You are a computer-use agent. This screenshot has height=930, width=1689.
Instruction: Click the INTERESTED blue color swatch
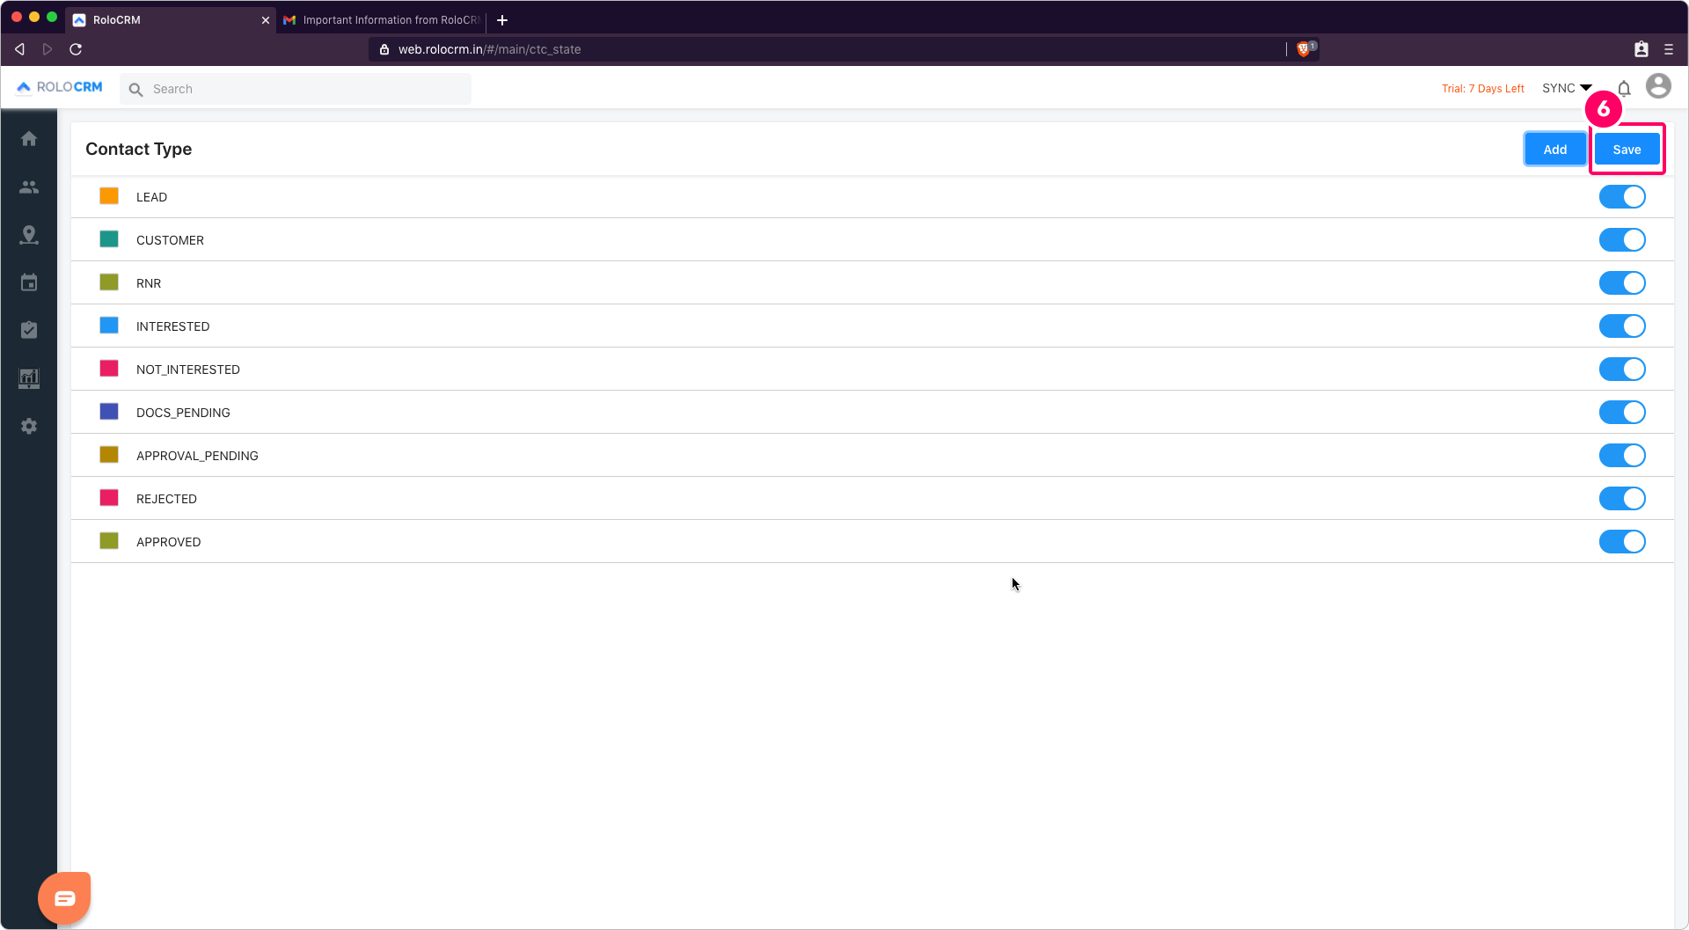pyautogui.click(x=109, y=326)
